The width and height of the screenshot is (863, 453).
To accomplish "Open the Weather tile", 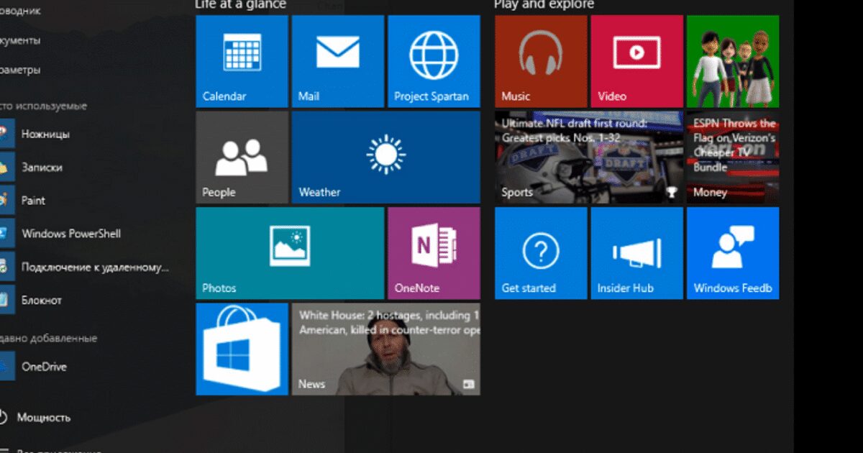I will (386, 157).
